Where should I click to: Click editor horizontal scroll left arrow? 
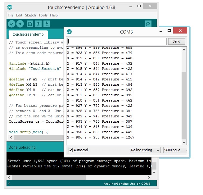[11, 137]
